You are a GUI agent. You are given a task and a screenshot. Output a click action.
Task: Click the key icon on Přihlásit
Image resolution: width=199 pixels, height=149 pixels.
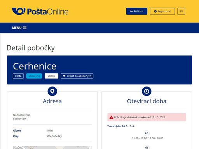coord(131,11)
